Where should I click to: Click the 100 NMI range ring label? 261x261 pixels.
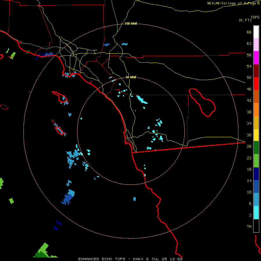coord(131,24)
